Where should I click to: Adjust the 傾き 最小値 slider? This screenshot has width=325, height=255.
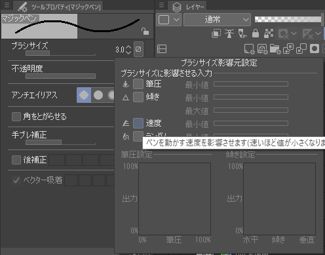[x=251, y=97]
